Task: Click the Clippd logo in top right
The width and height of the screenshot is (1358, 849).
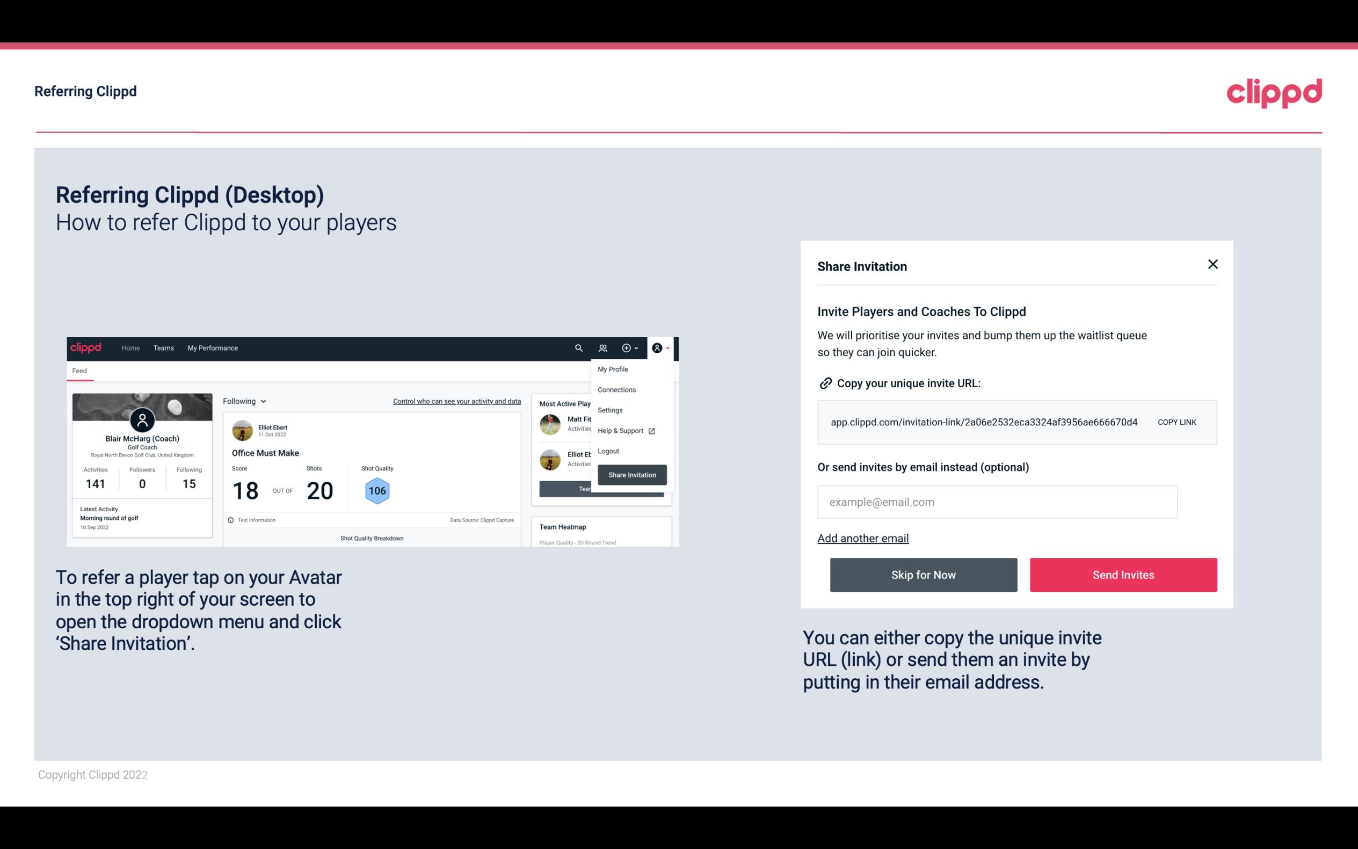Action: coord(1275,91)
